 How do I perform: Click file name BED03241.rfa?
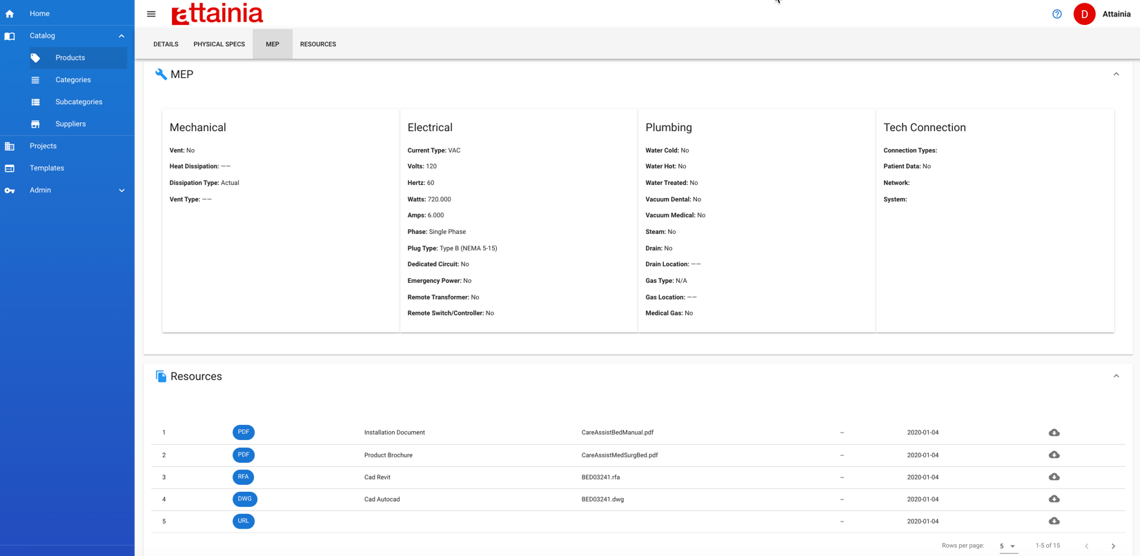point(601,477)
